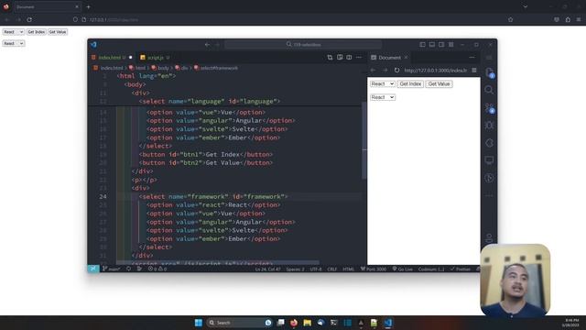586x330 pixels.
Task: Split the editor to the right
Action: (x=349, y=57)
